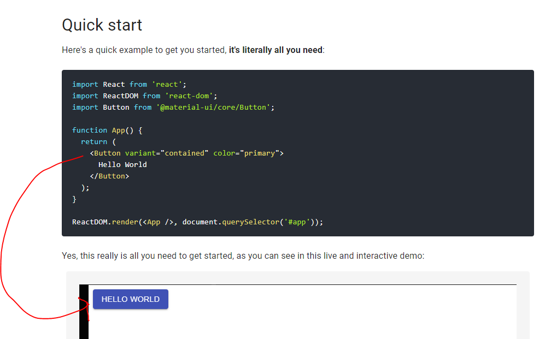Image resolution: width=551 pixels, height=339 pixels.
Task: Click the Quick start heading
Action: point(102,25)
